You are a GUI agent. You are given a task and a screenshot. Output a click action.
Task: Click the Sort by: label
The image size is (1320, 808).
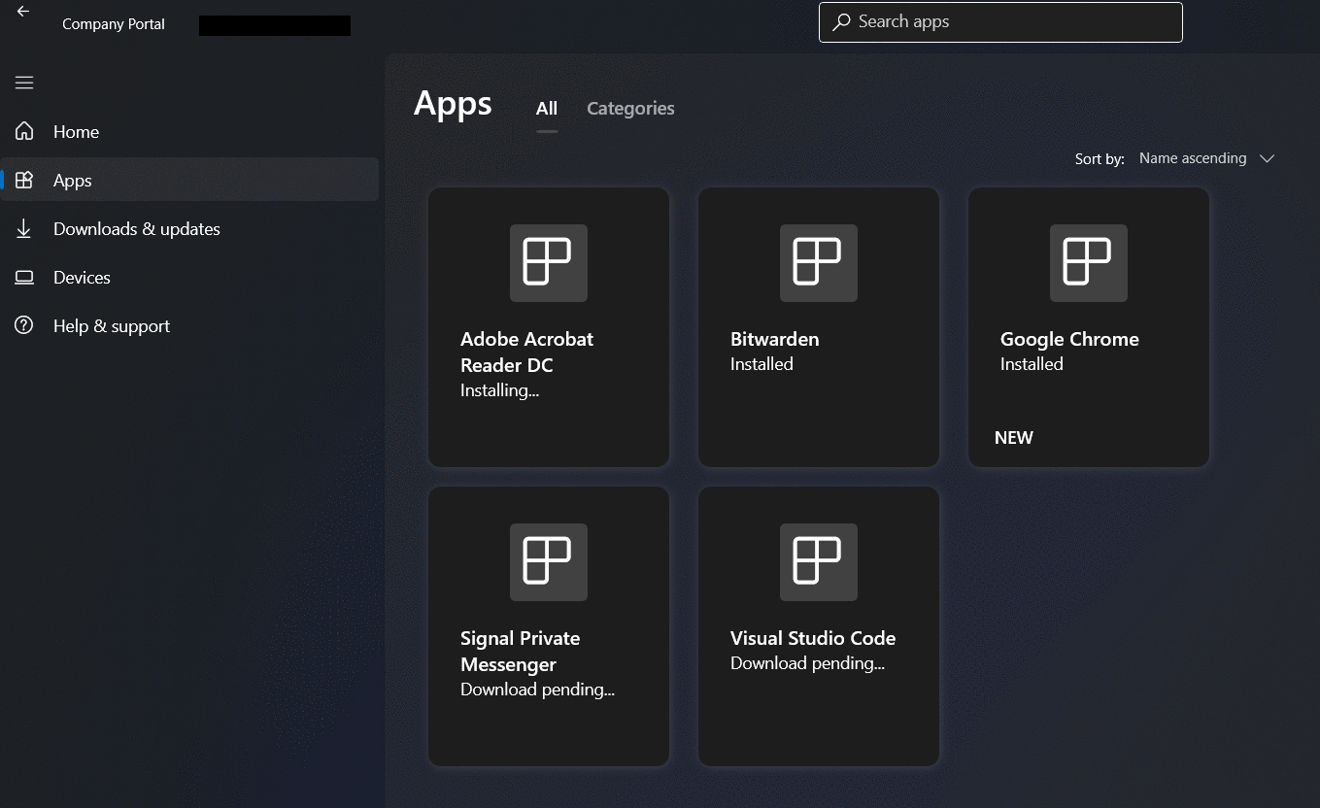[x=1100, y=159]
